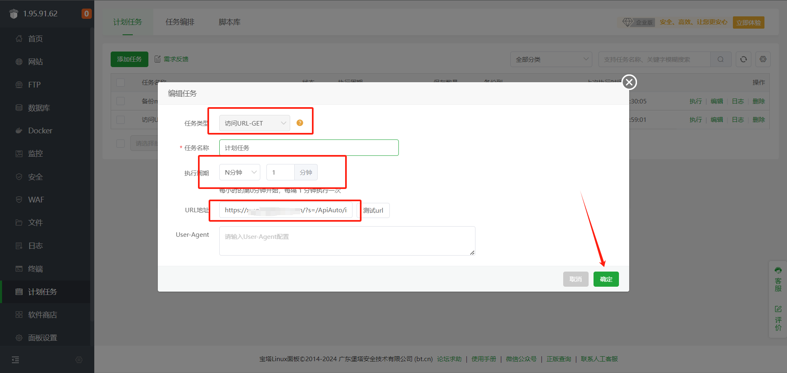The image size is (787, 373).
Task: Switch to the 脚本库 tab
Action: point(230,22)
